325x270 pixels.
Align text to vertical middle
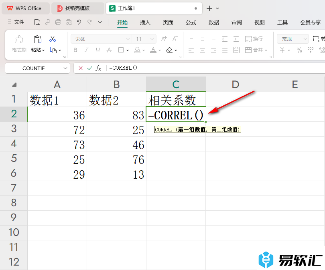pyautogui.click(x=203, y=39)
